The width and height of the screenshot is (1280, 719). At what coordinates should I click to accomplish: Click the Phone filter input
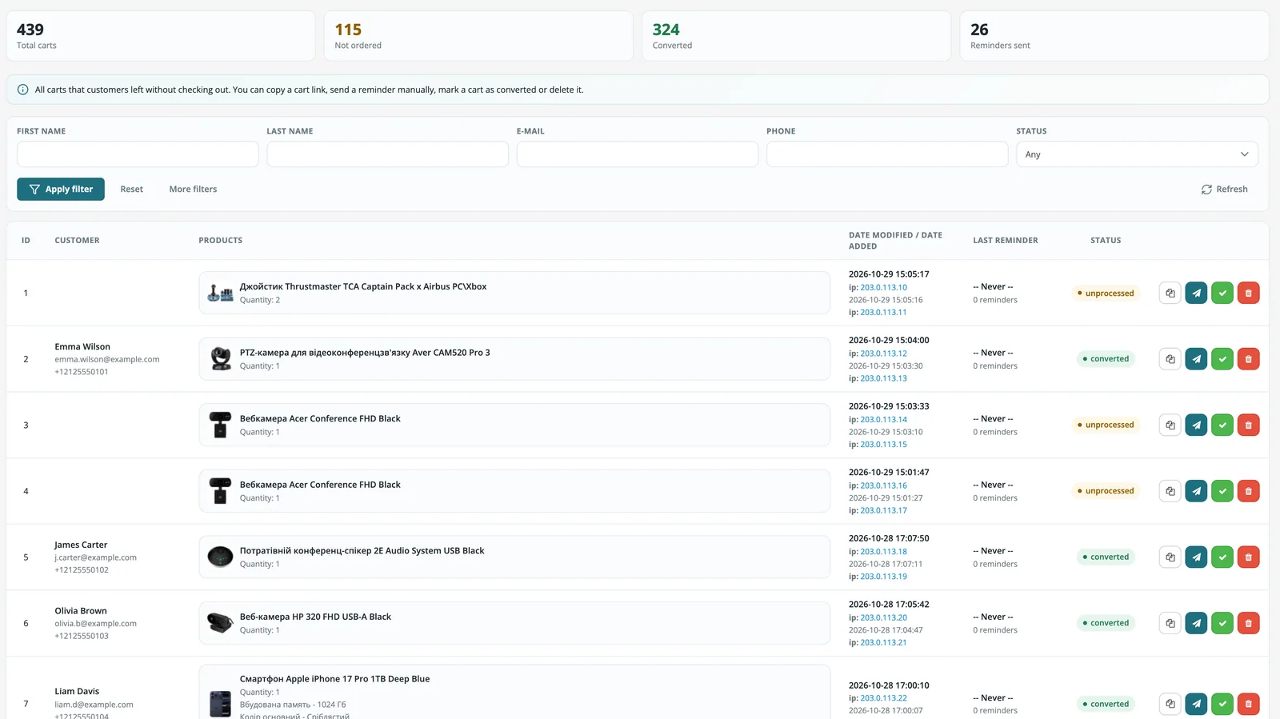pyautogui.click(x=887, y=154)
